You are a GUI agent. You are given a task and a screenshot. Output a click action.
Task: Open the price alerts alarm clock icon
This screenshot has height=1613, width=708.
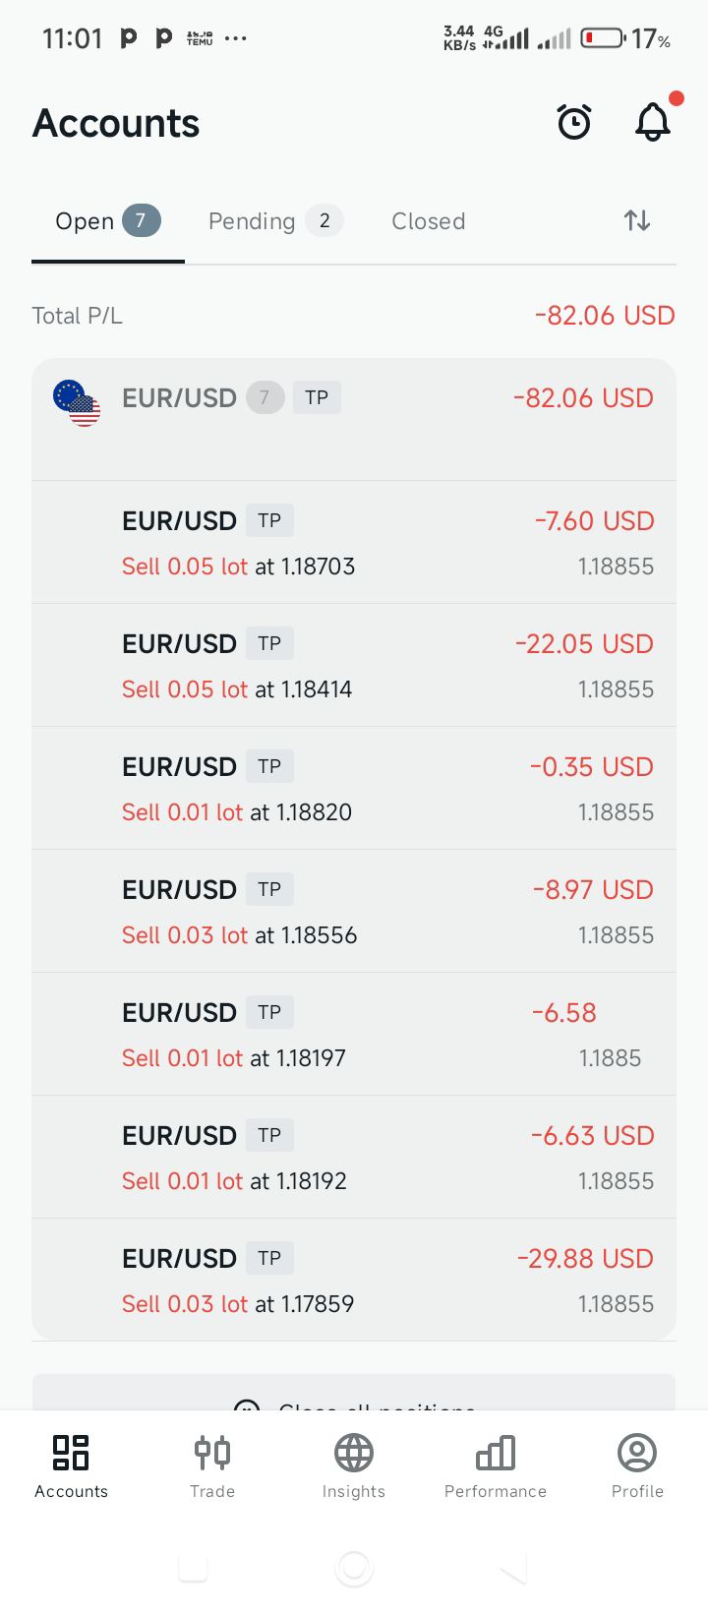click(x=574, y=123)
